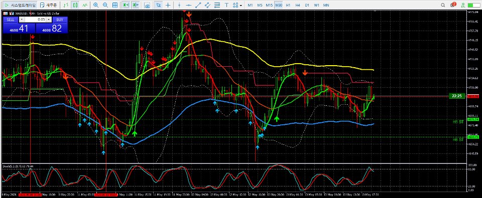Draw a vertical line

tap(179, 5)
